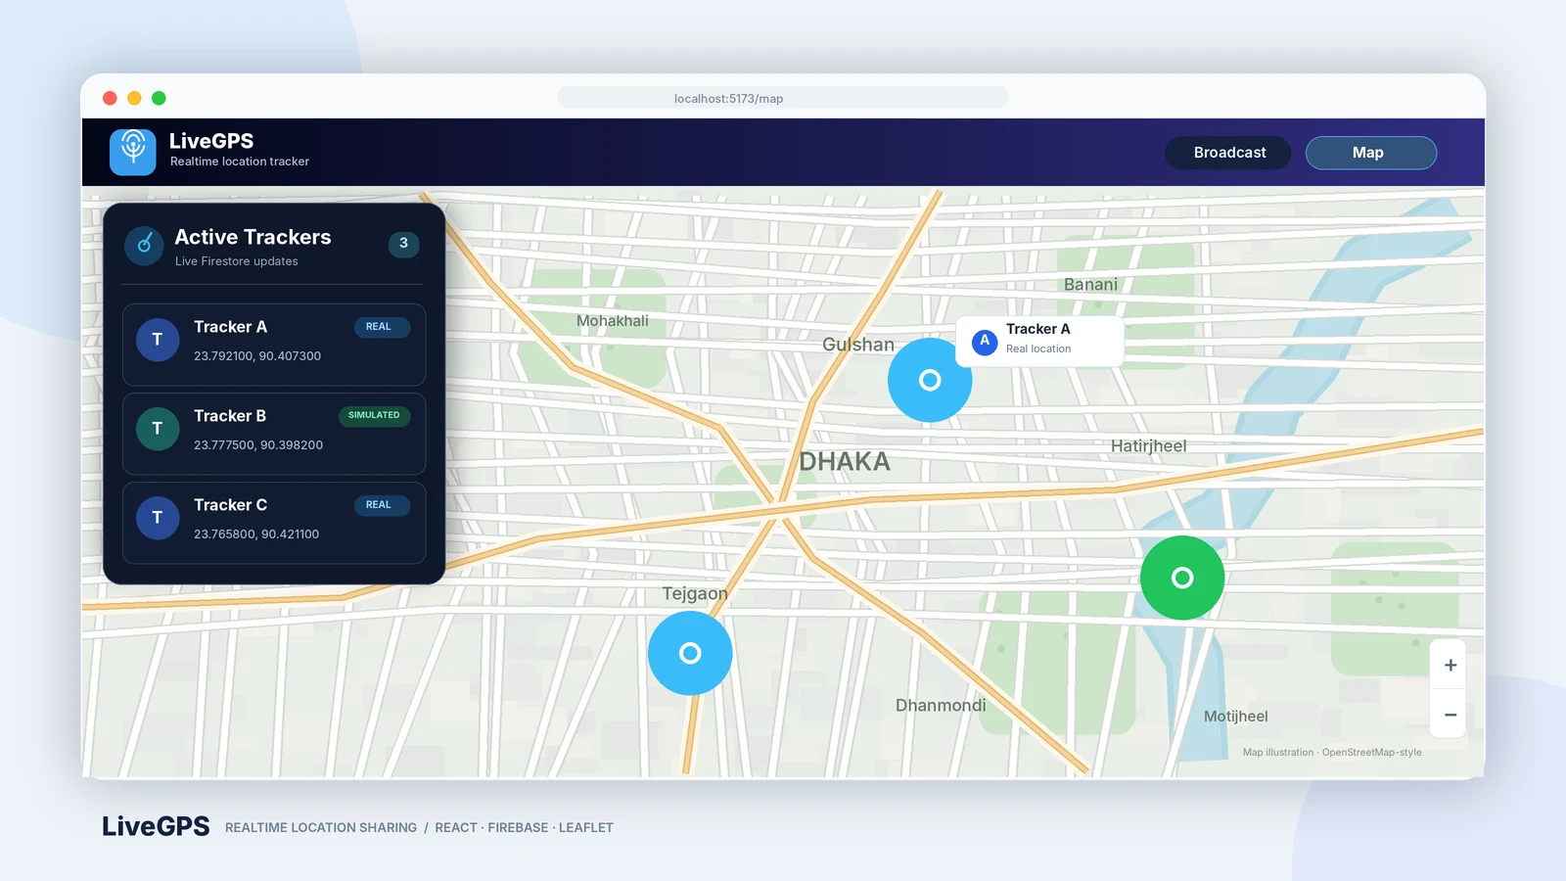Click the REAL badge on Tracker A
Image resolution: width=1566 pixels, height=881 pixels.
[x=382, y=327]
